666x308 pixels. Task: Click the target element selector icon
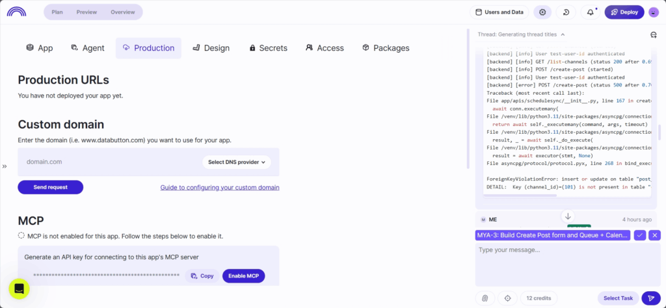[507, 298]
